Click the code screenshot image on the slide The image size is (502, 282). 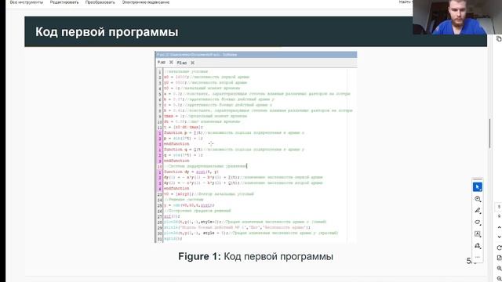[256, 147]
